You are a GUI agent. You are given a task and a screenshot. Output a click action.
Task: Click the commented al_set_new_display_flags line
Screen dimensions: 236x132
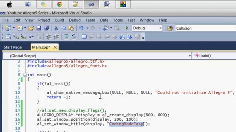pos(72,110)
